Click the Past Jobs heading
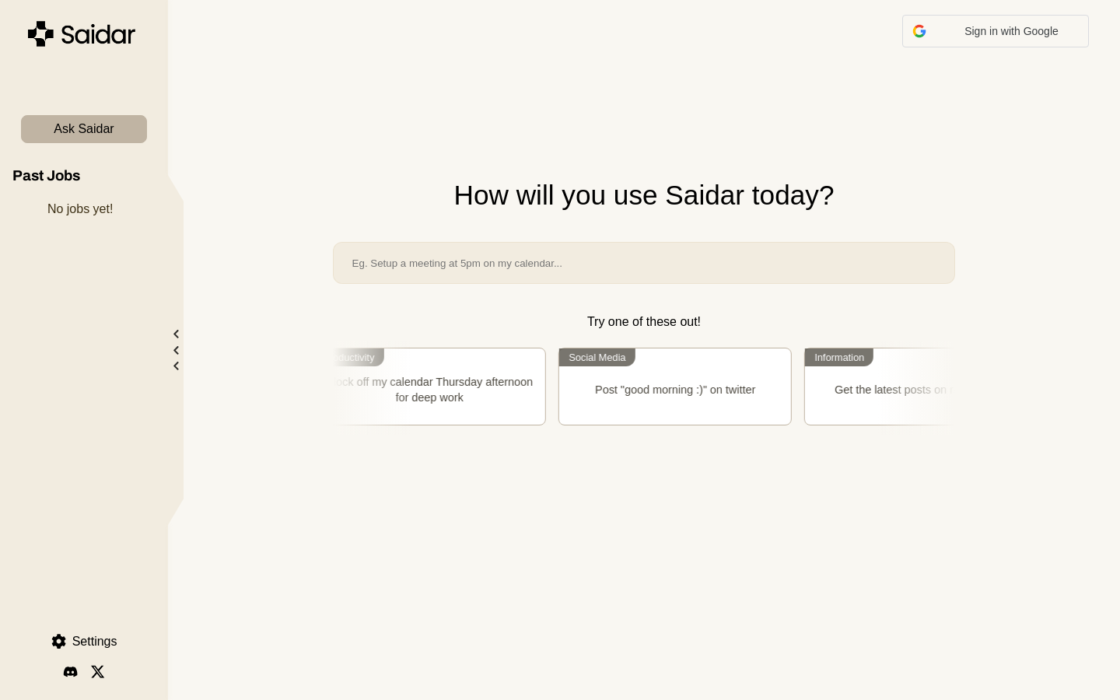This screenshot has width=1120, height=700. (x=47, y=176)
